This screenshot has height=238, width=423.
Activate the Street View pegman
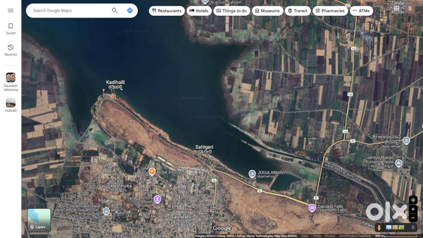(379, 227)
